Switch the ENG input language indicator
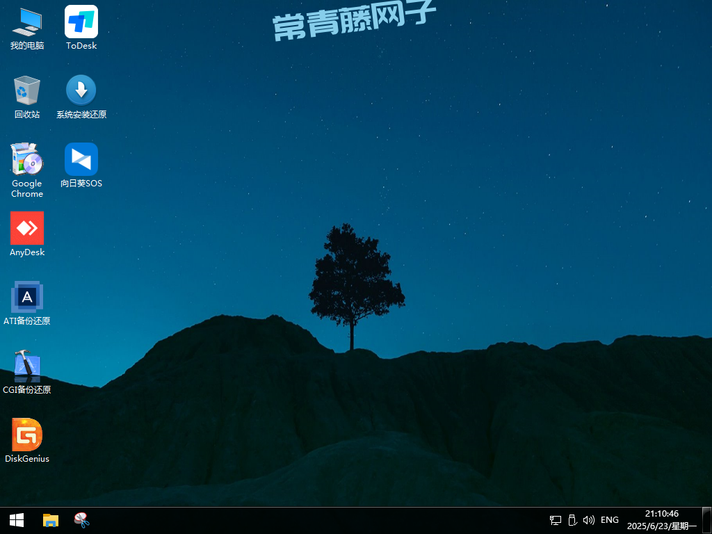 coord(610,520)
